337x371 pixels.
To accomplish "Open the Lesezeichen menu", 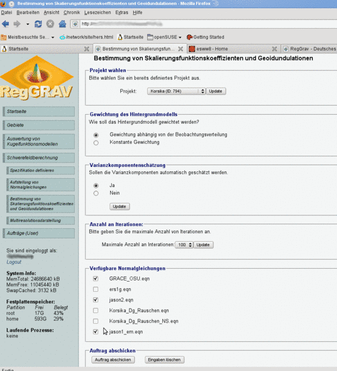I will tap(97, 12).
